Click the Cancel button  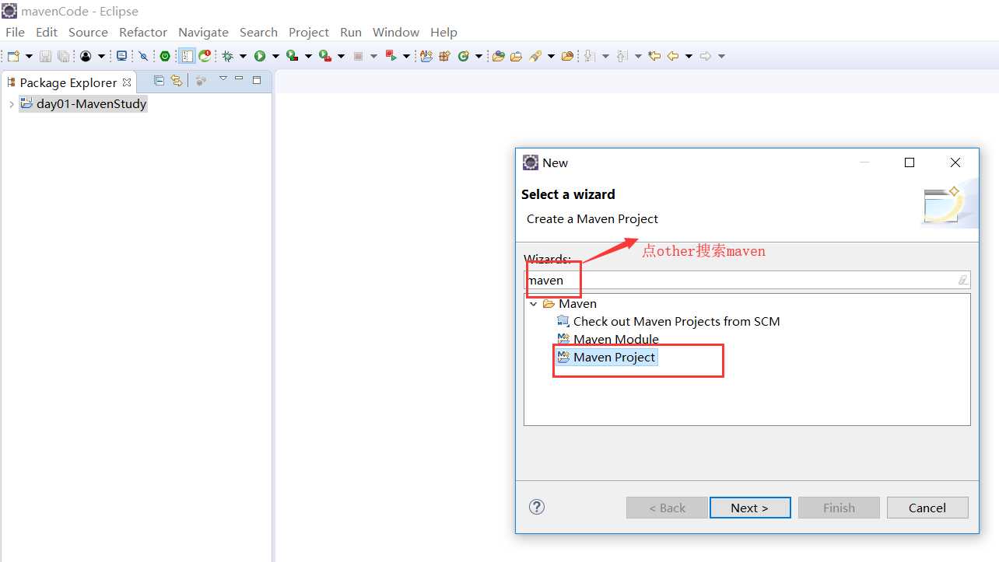tap(927, 508)
